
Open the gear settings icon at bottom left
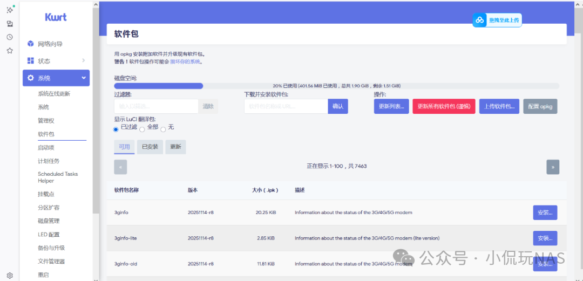10,276
